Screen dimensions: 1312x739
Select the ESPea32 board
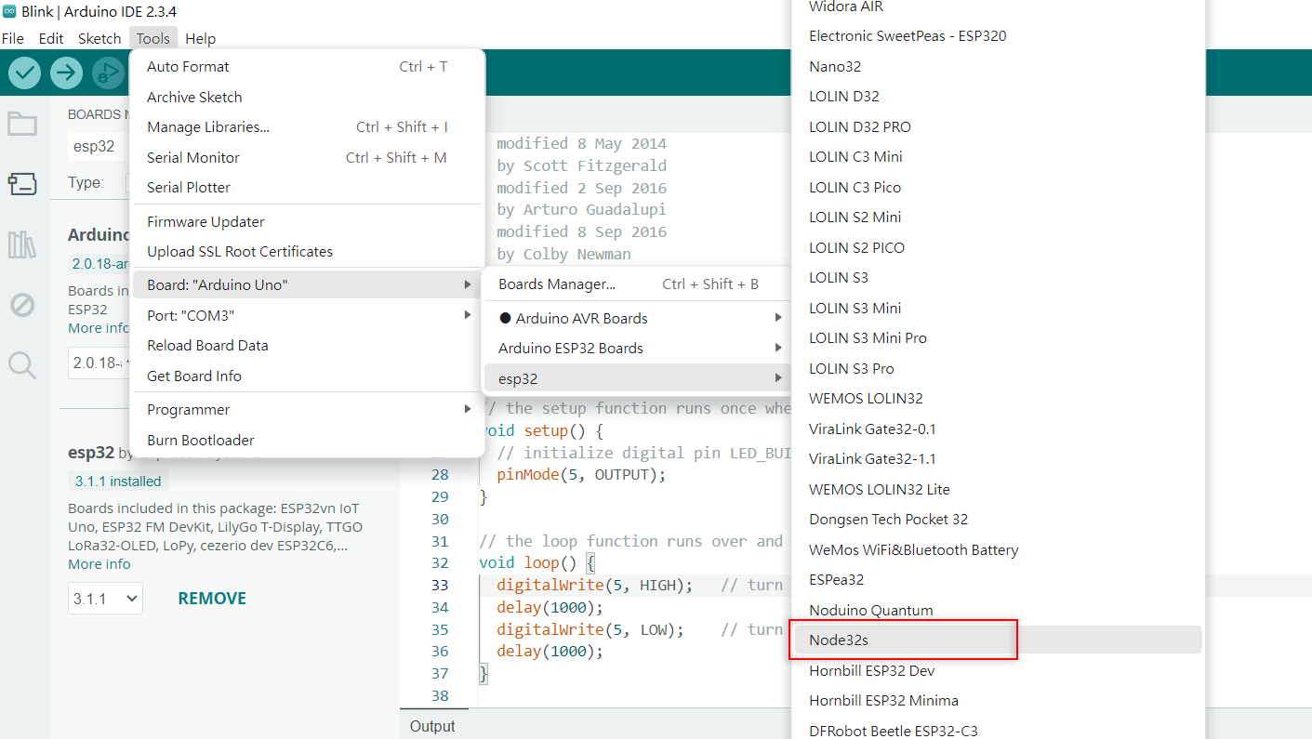(996, 579)
